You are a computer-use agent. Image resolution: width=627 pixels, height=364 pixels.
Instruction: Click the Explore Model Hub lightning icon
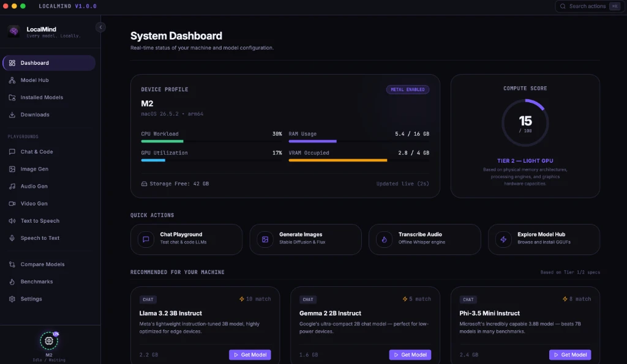click(x=503, y=239)
